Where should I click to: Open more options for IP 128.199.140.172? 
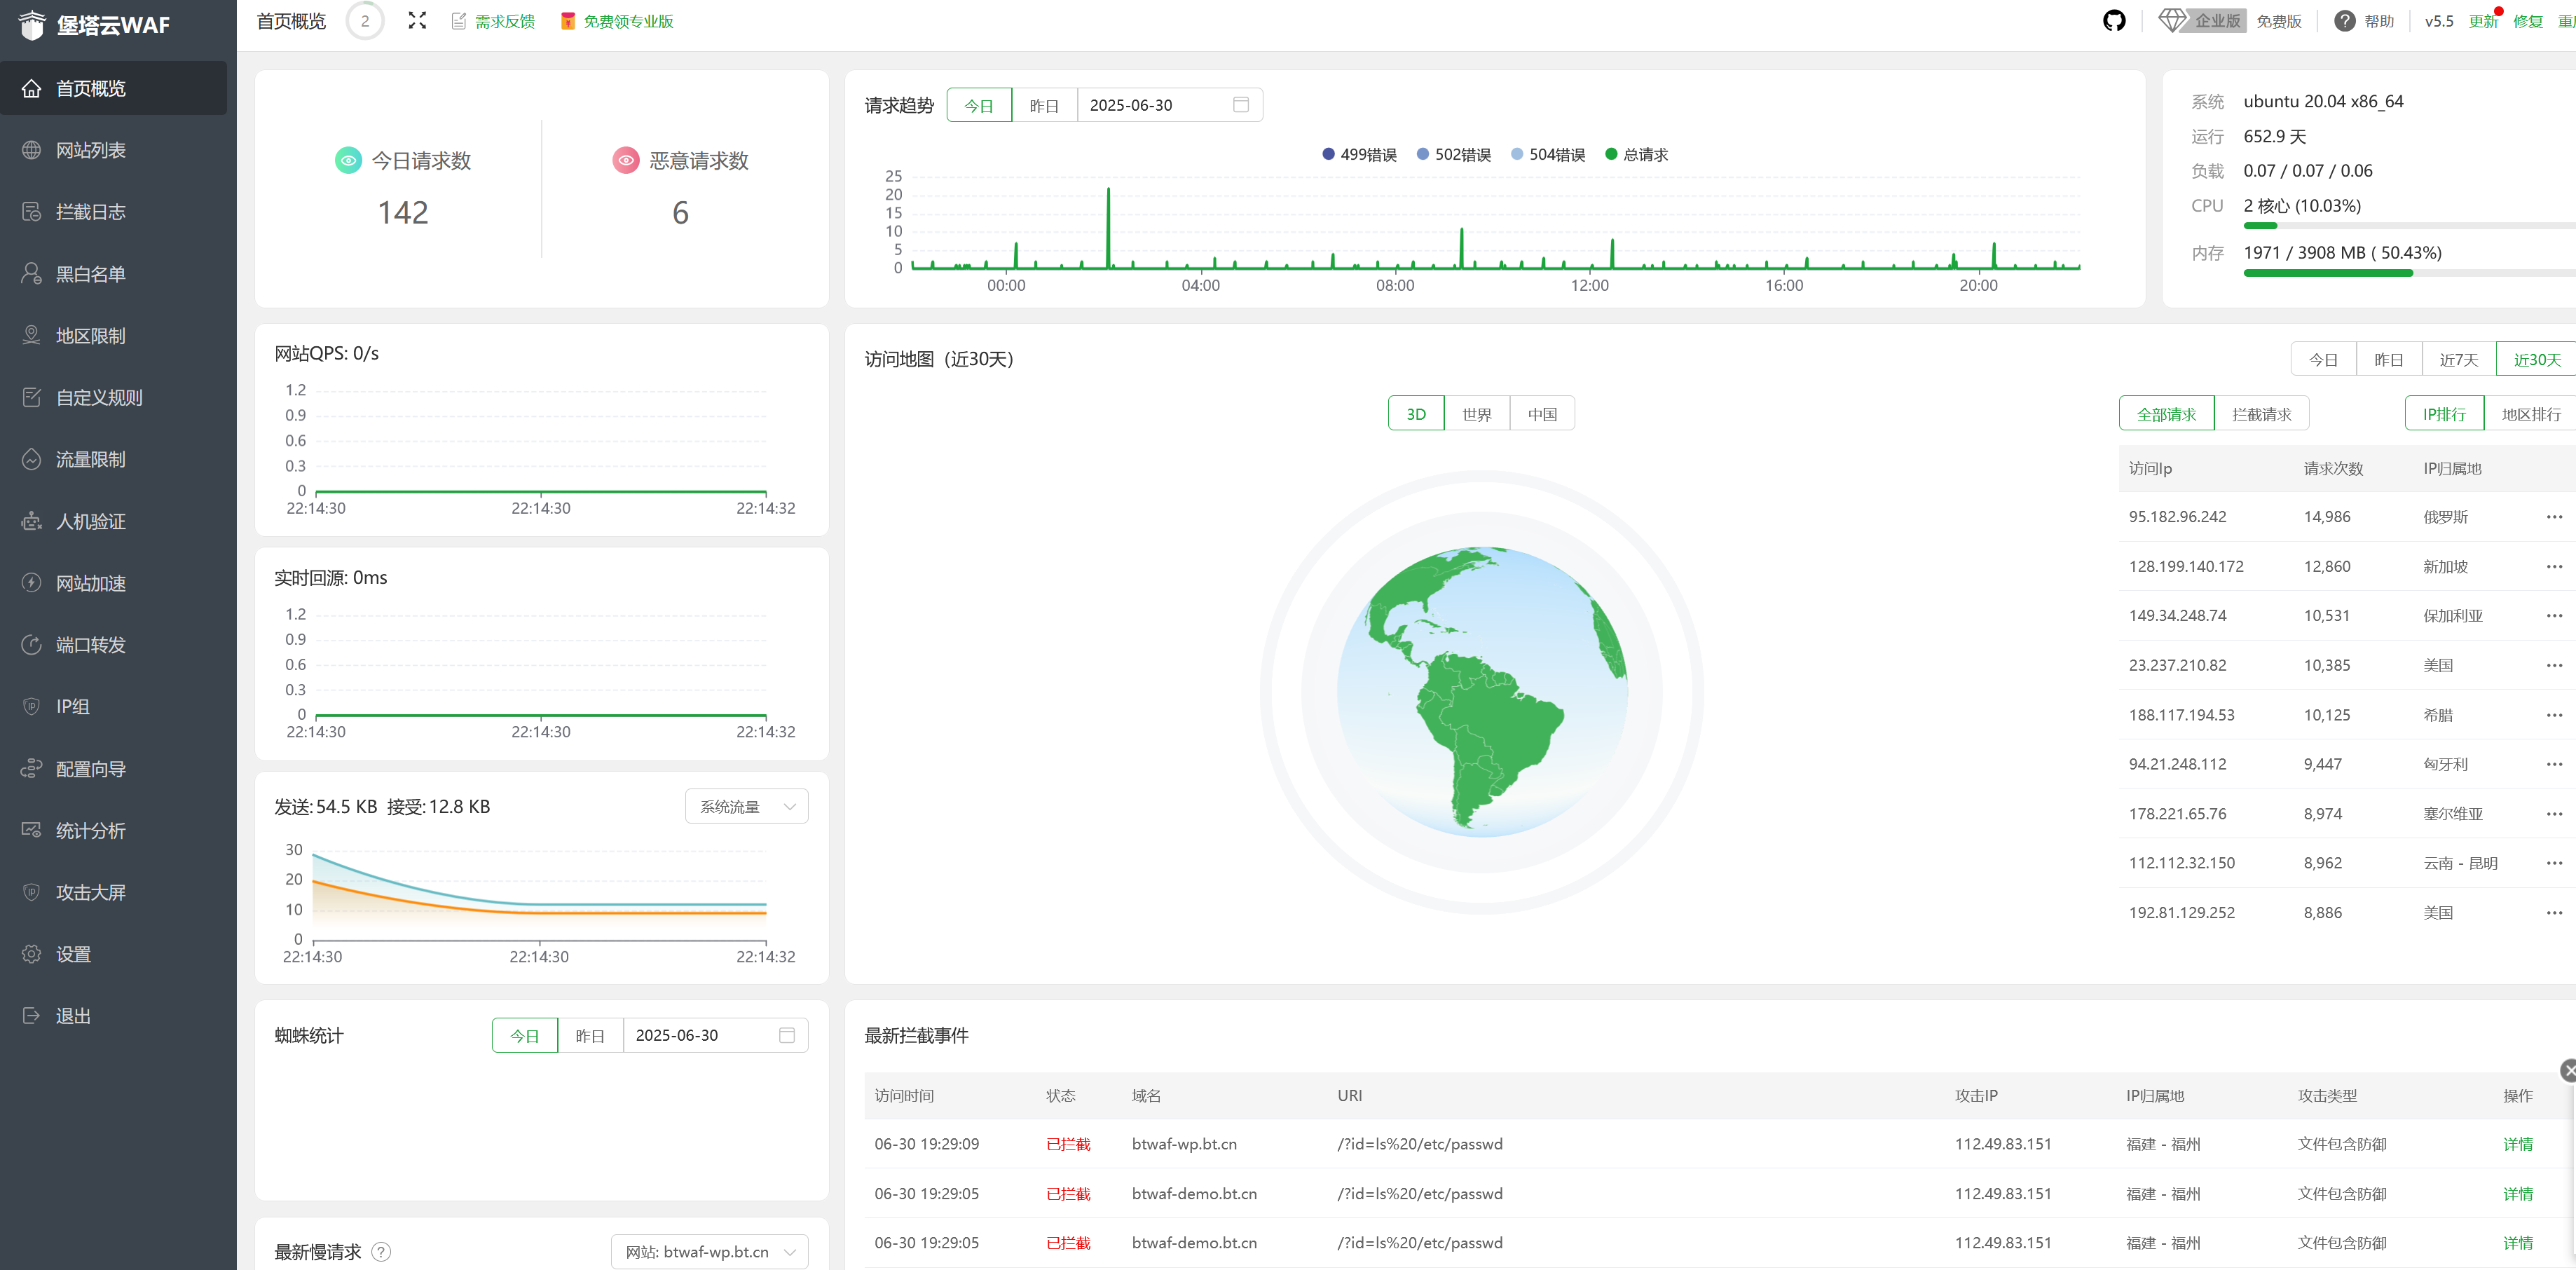click(2554, 566)
